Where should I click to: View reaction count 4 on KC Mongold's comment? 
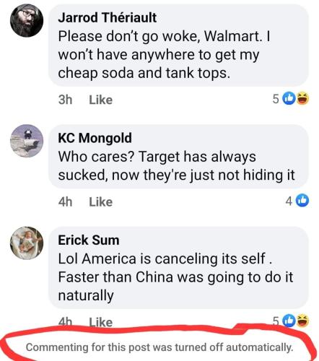[x=289, y=201]
